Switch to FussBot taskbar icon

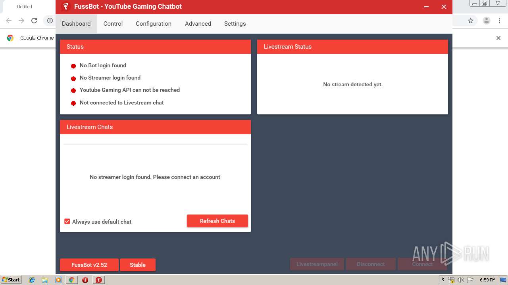[99, 280]
